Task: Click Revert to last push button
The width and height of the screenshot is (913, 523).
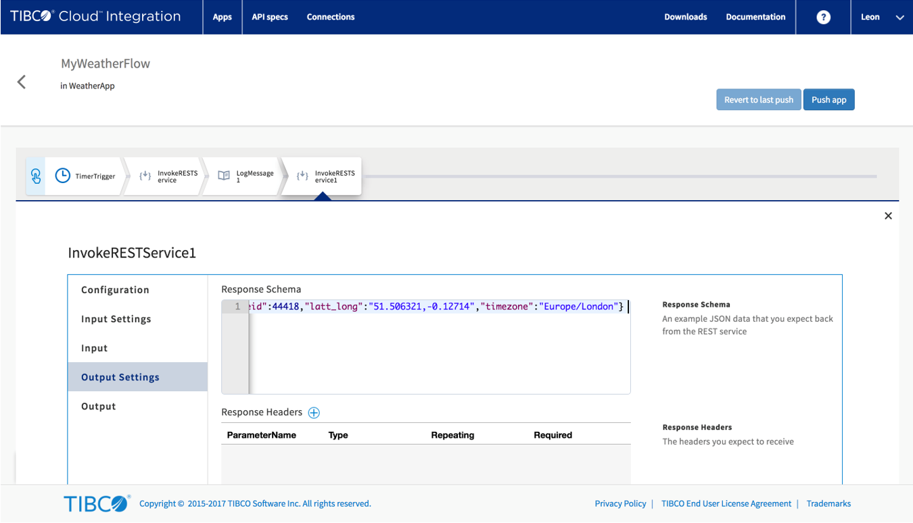Action: [758, 100]
